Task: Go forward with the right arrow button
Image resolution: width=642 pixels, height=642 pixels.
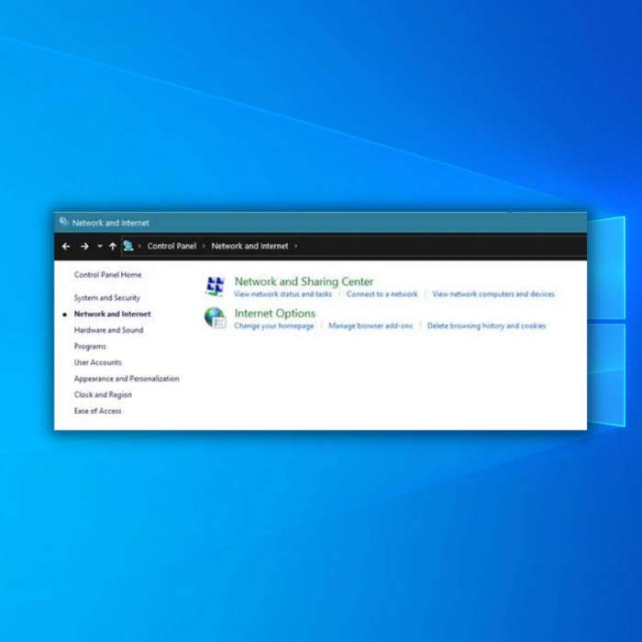Action: 84,246
